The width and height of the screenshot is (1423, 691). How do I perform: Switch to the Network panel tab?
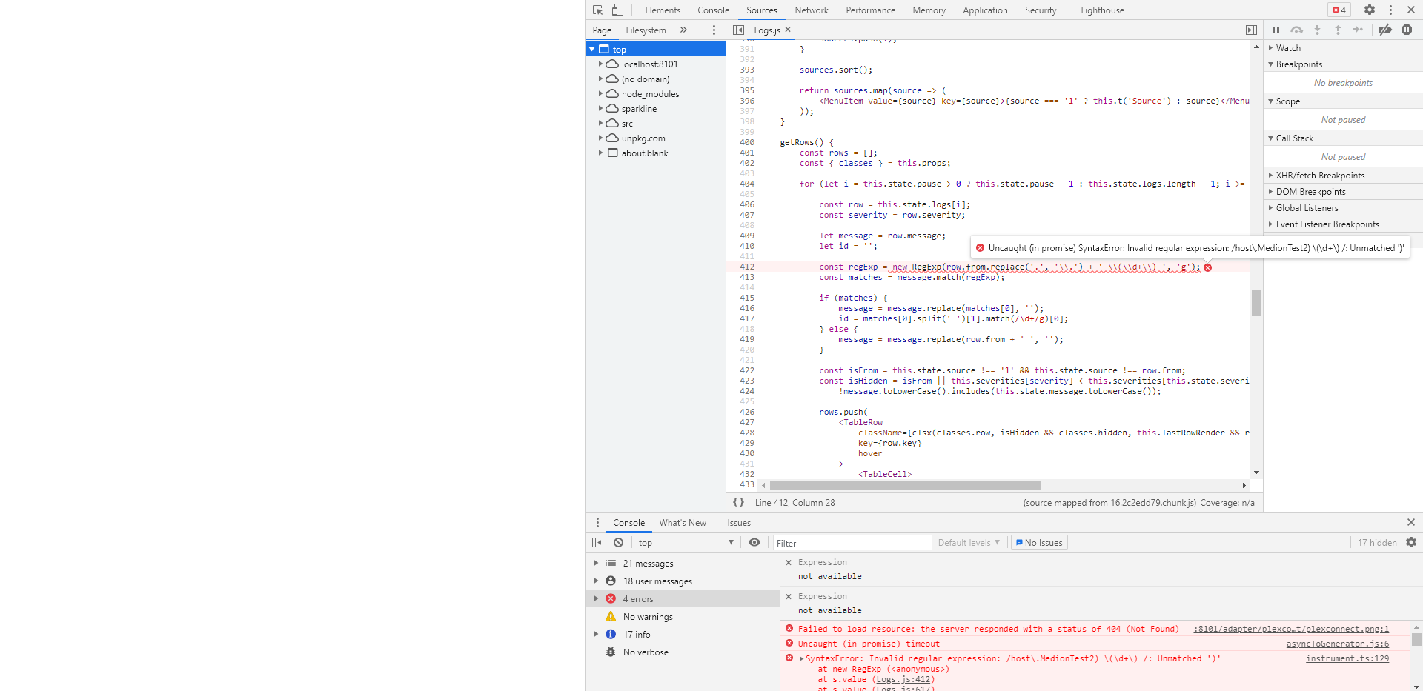[x=812, y=10]
